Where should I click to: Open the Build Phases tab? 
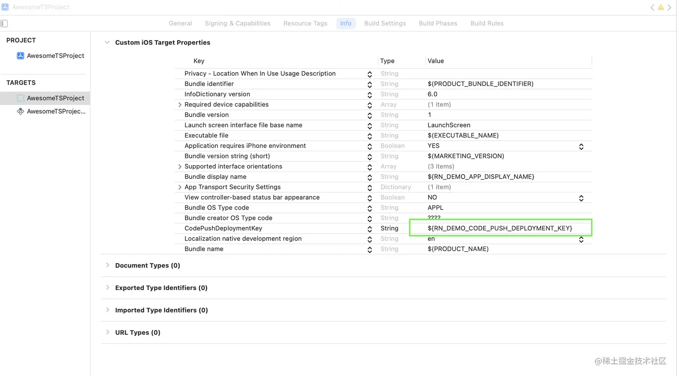(x=438, y=23)
